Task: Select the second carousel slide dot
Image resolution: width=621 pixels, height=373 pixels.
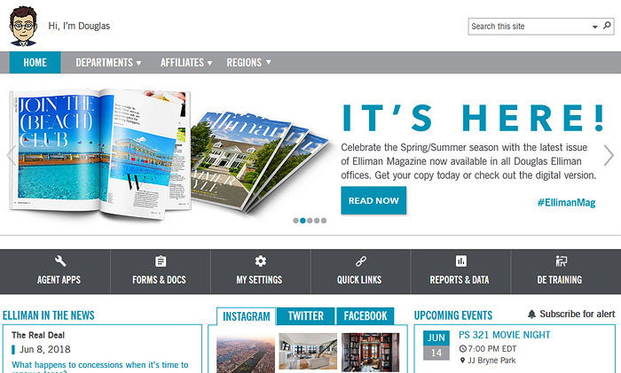Action: [x=303, y=221]
